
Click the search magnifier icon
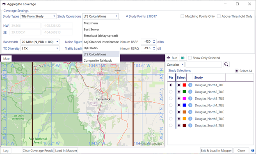point(226,64)
